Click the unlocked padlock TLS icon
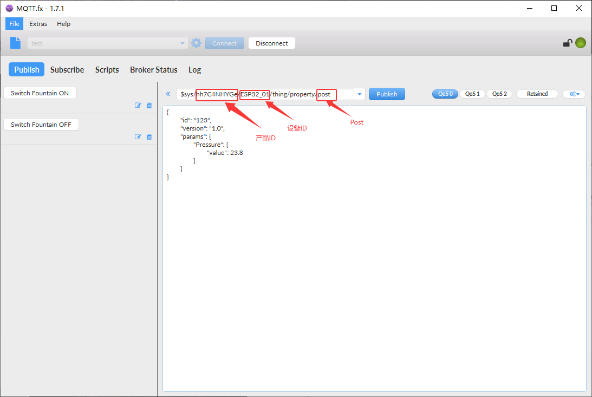The height and width of the screenshot is (397, 592). (568, 43)
